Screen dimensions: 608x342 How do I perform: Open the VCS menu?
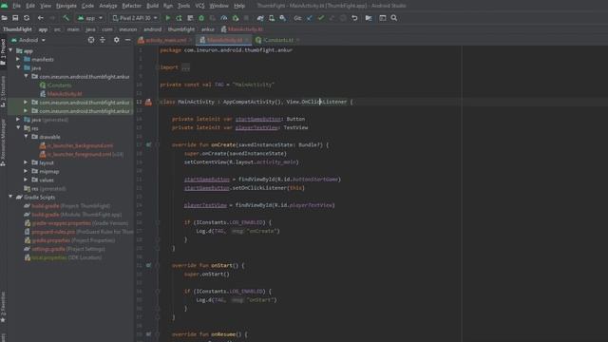point(199,6)
